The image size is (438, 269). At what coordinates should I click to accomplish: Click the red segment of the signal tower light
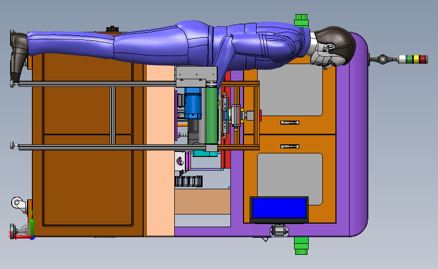tap(423, 60)
